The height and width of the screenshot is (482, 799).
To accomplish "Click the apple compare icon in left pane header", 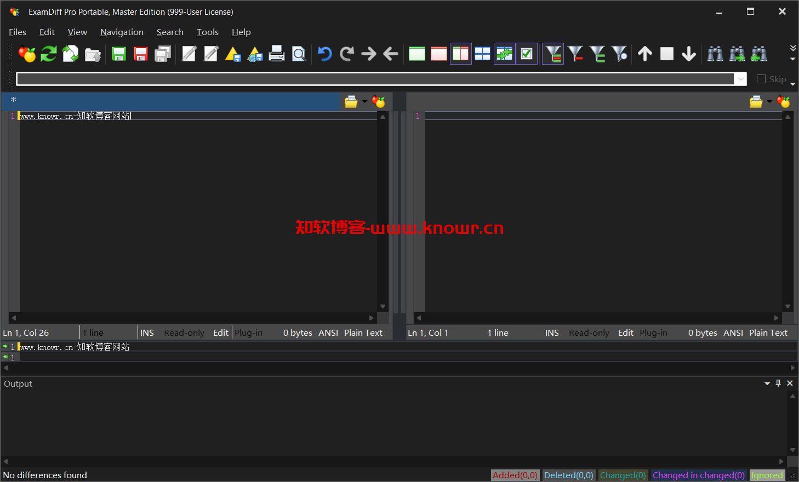I will tap(379, 102).
